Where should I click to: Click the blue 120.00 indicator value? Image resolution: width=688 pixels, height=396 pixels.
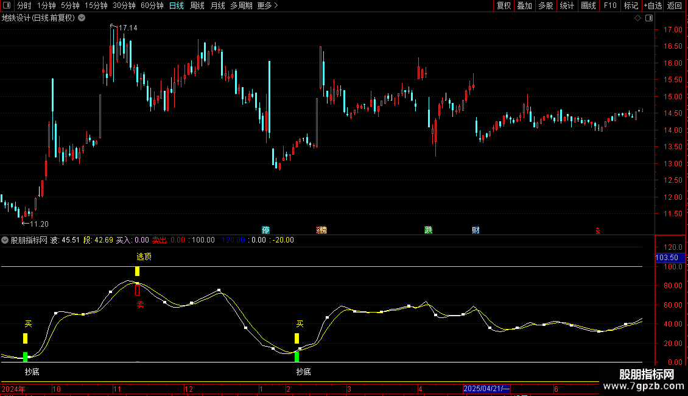233,240
